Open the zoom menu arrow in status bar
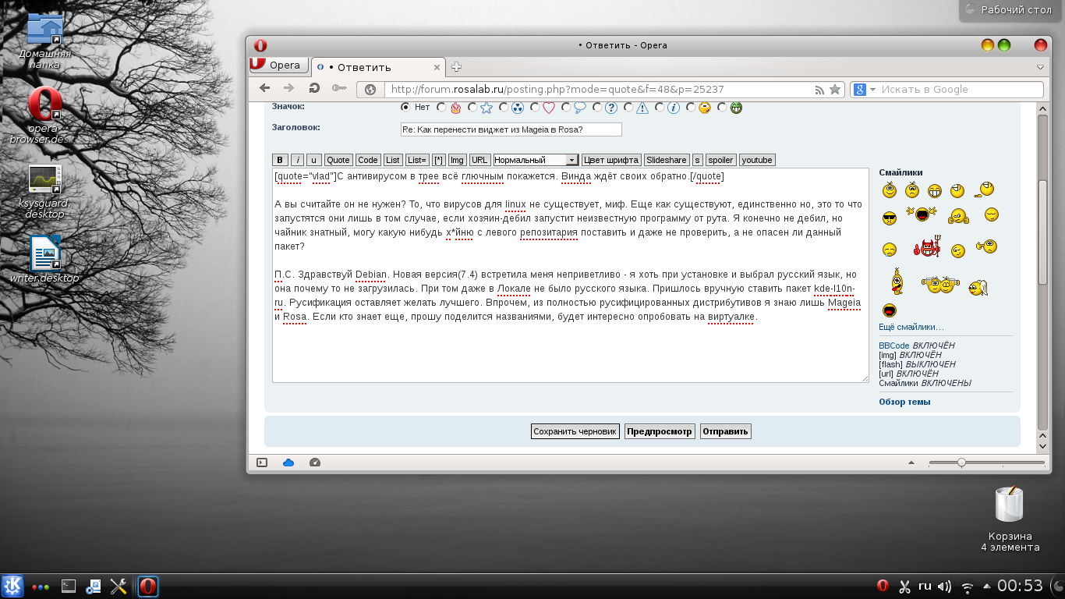Image resolution: width=1065 pixels, height=599 pixels. [x=911, y=463]
